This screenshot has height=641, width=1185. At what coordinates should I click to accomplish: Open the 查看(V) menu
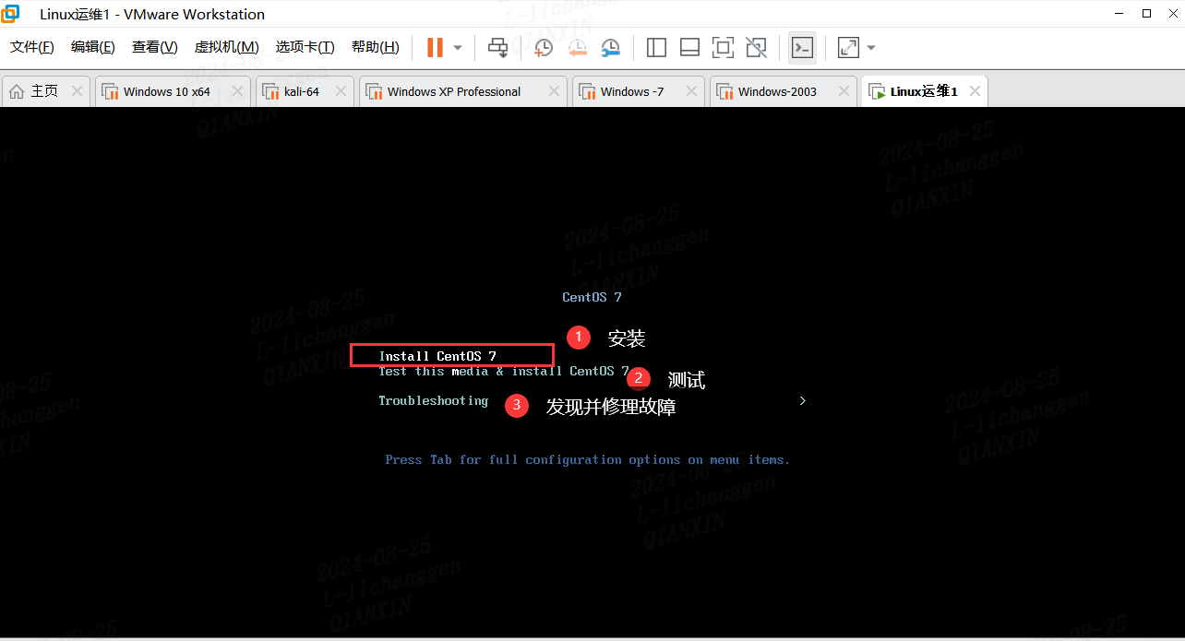[154, 47]
